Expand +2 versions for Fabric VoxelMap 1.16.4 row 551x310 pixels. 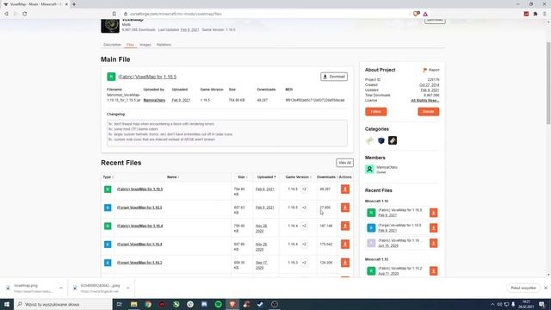click(304, 226)
